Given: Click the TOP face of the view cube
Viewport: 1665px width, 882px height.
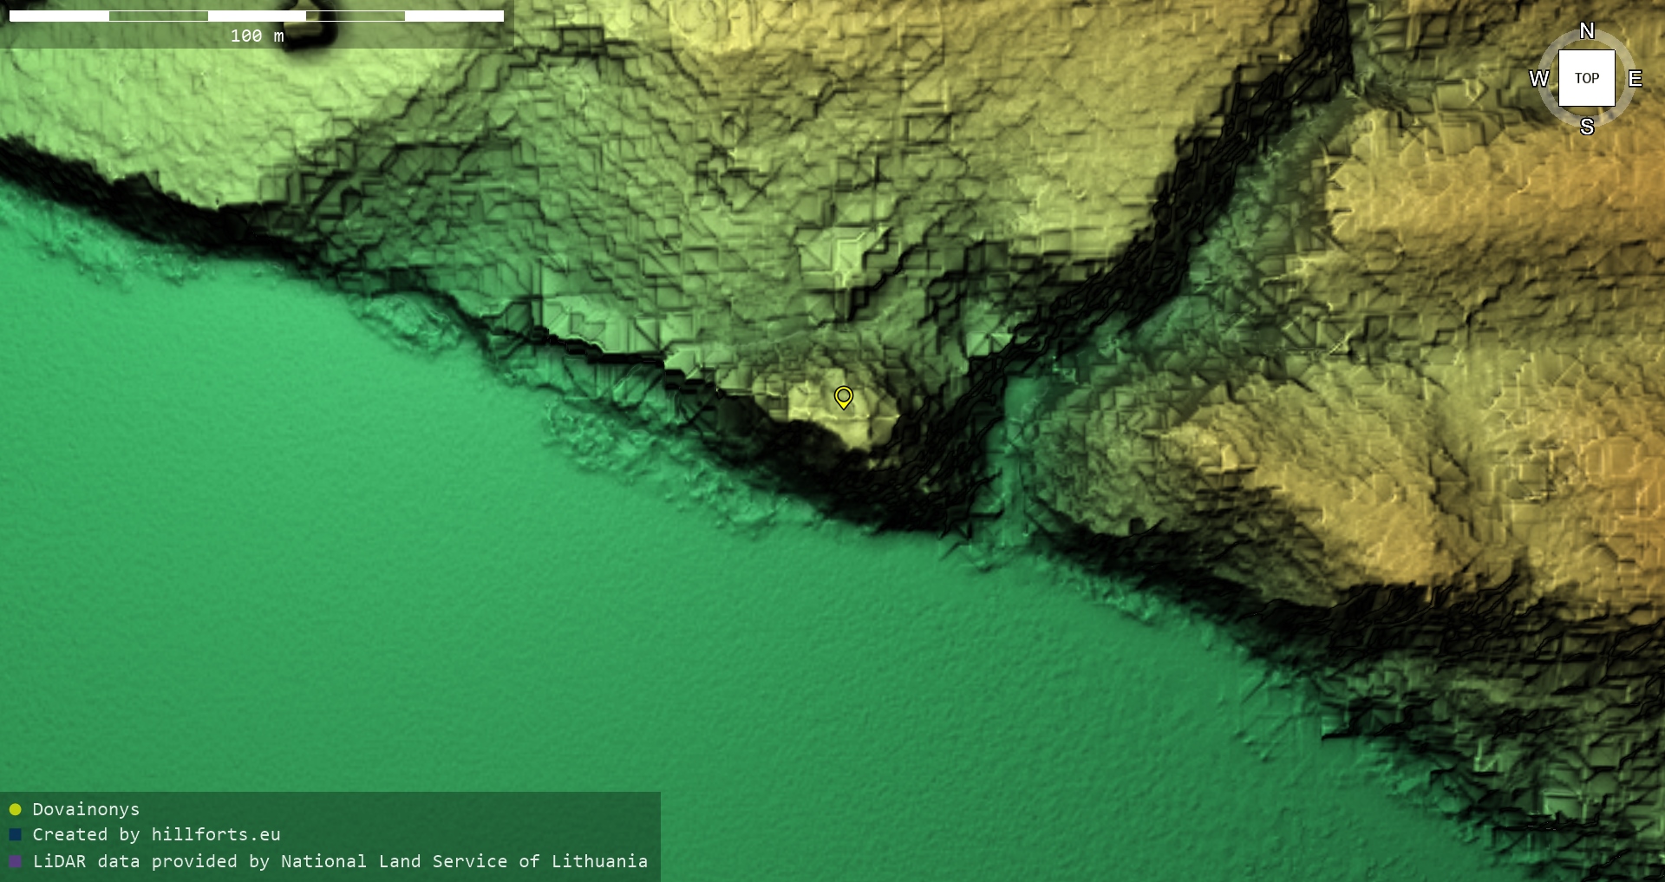Looking at the screenshot, I should [x=1586, y=78].
